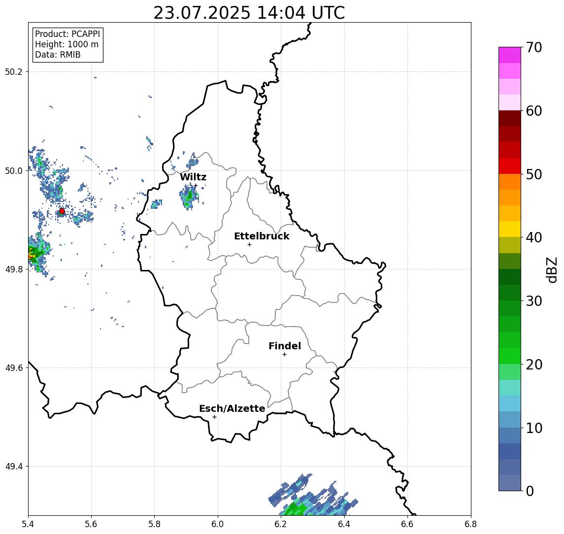Click the 6.4 longitude axis label
564x534 pixels.
pos(345,524)
